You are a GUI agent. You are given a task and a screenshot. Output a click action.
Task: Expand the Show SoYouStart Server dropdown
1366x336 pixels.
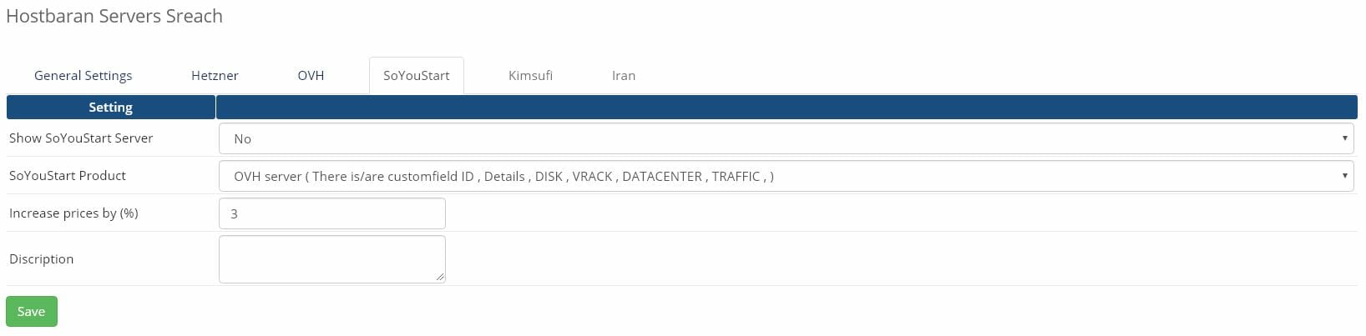[x=786, y=138]
